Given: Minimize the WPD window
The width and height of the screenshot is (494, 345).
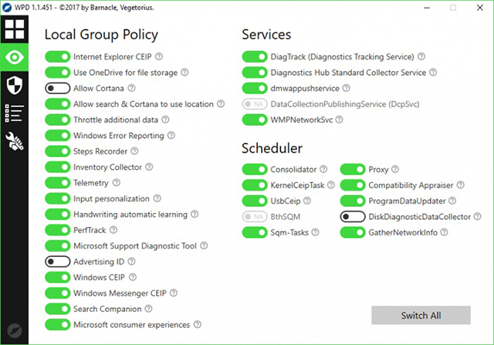Looking at the screenshot, I should 427,8.
